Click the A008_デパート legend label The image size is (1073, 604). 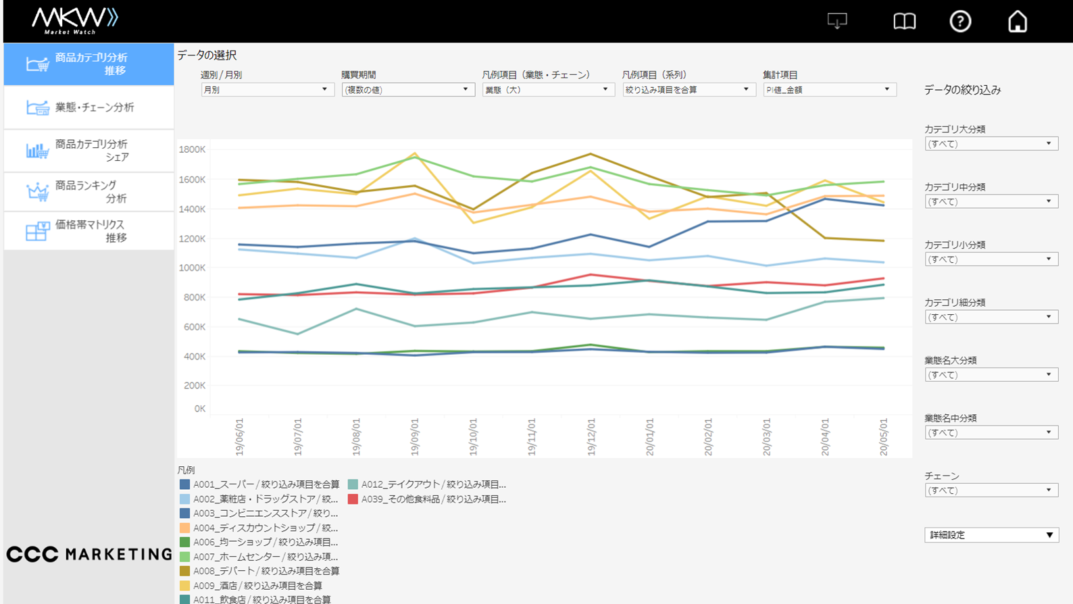(x=266, y=571)
